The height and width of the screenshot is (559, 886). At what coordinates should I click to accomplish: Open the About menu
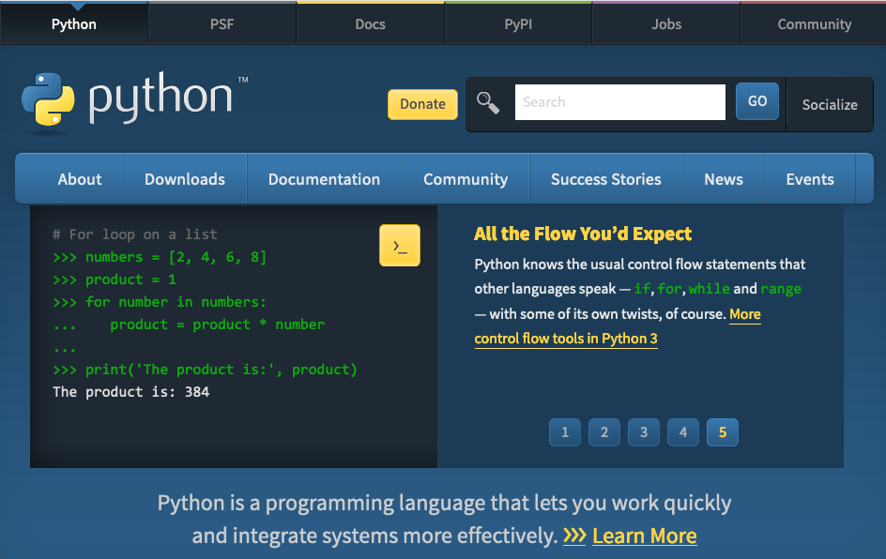click(80, 179)
